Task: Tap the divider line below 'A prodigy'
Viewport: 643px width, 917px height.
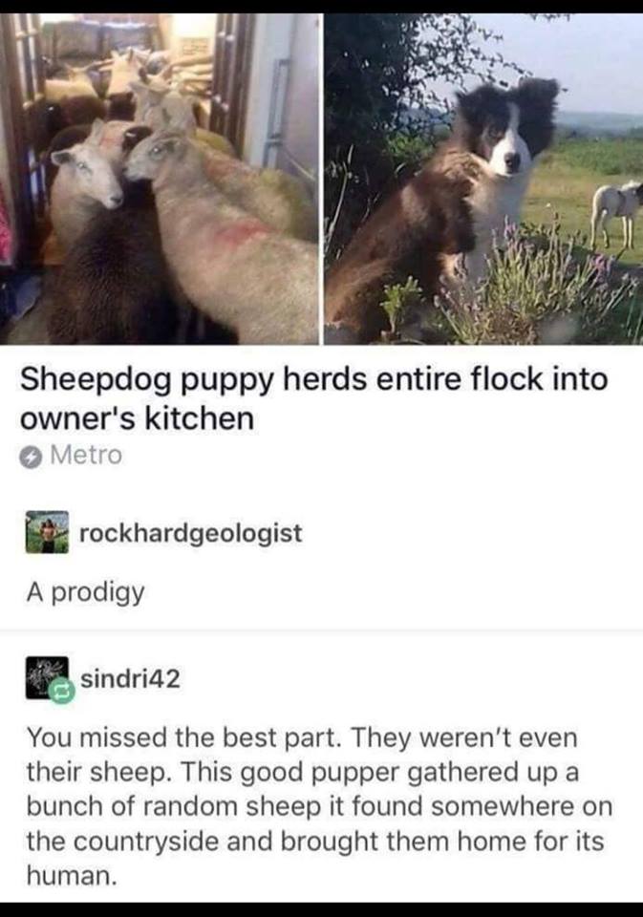Action: click(x=321, y=631)
